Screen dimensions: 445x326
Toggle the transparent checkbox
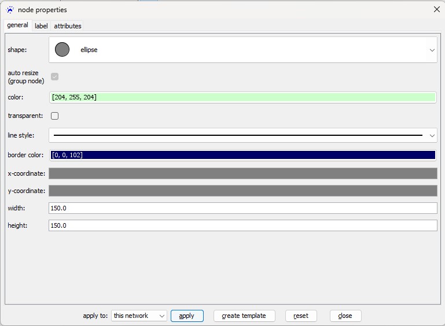55,116
